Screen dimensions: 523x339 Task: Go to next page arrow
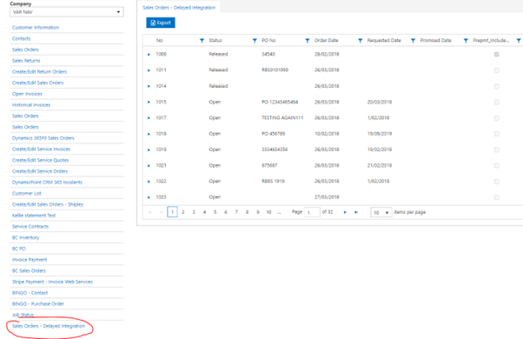point(345,212)
